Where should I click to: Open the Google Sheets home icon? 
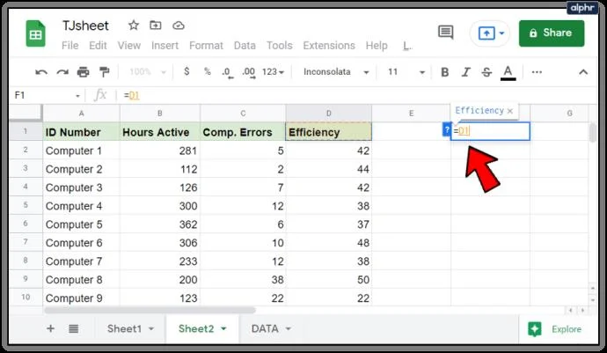35,34
